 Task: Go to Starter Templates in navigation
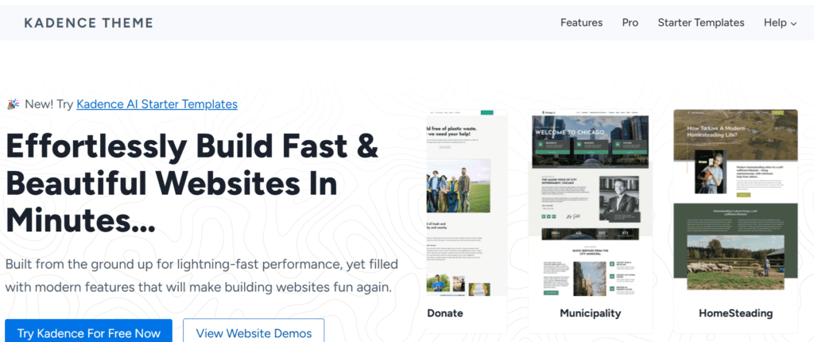pos(701,23)
